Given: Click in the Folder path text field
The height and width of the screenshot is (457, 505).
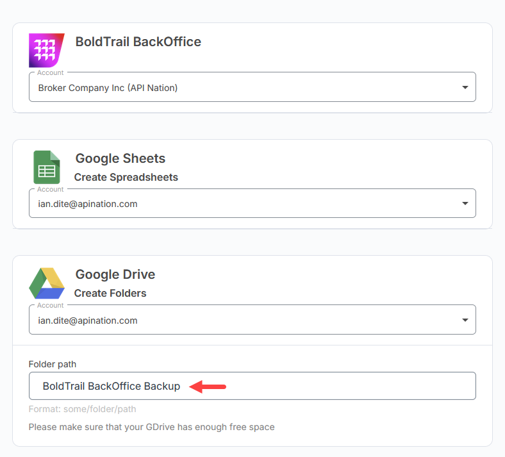Looking at the screenshot, I should (252, 386).
